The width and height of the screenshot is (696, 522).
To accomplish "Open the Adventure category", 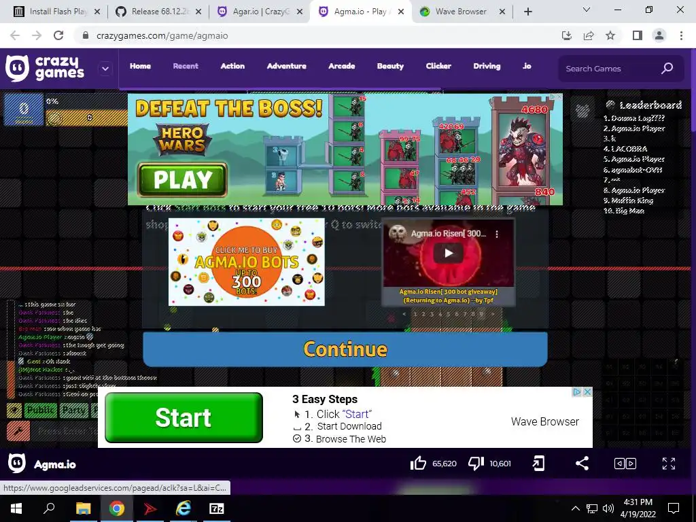I will tap(286, 66).
